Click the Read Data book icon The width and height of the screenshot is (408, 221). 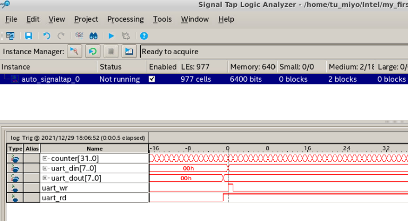(x=128, y=52)
